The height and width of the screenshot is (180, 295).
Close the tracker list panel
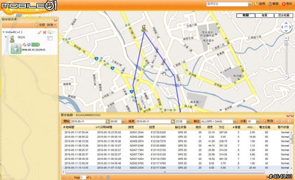tap(55, 19)
